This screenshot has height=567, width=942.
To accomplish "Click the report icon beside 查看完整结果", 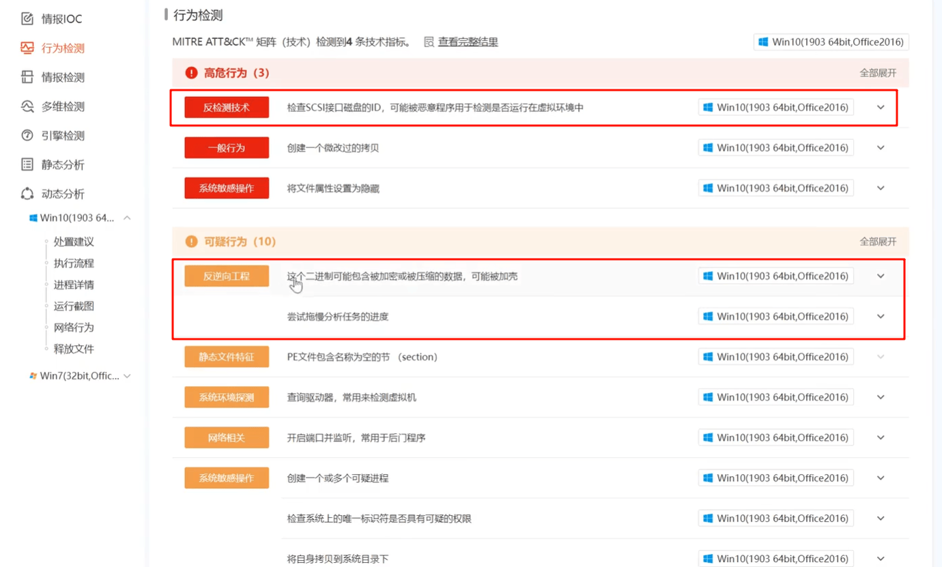I will pos(429,42).
